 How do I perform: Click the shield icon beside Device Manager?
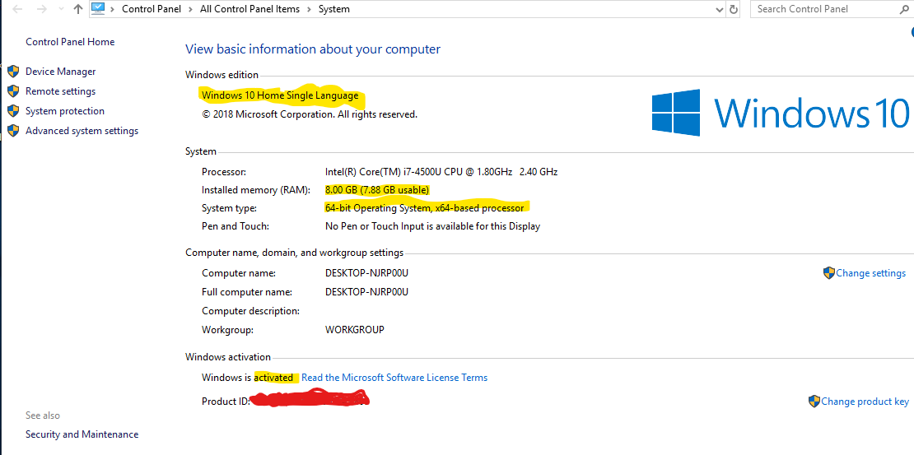13,72
